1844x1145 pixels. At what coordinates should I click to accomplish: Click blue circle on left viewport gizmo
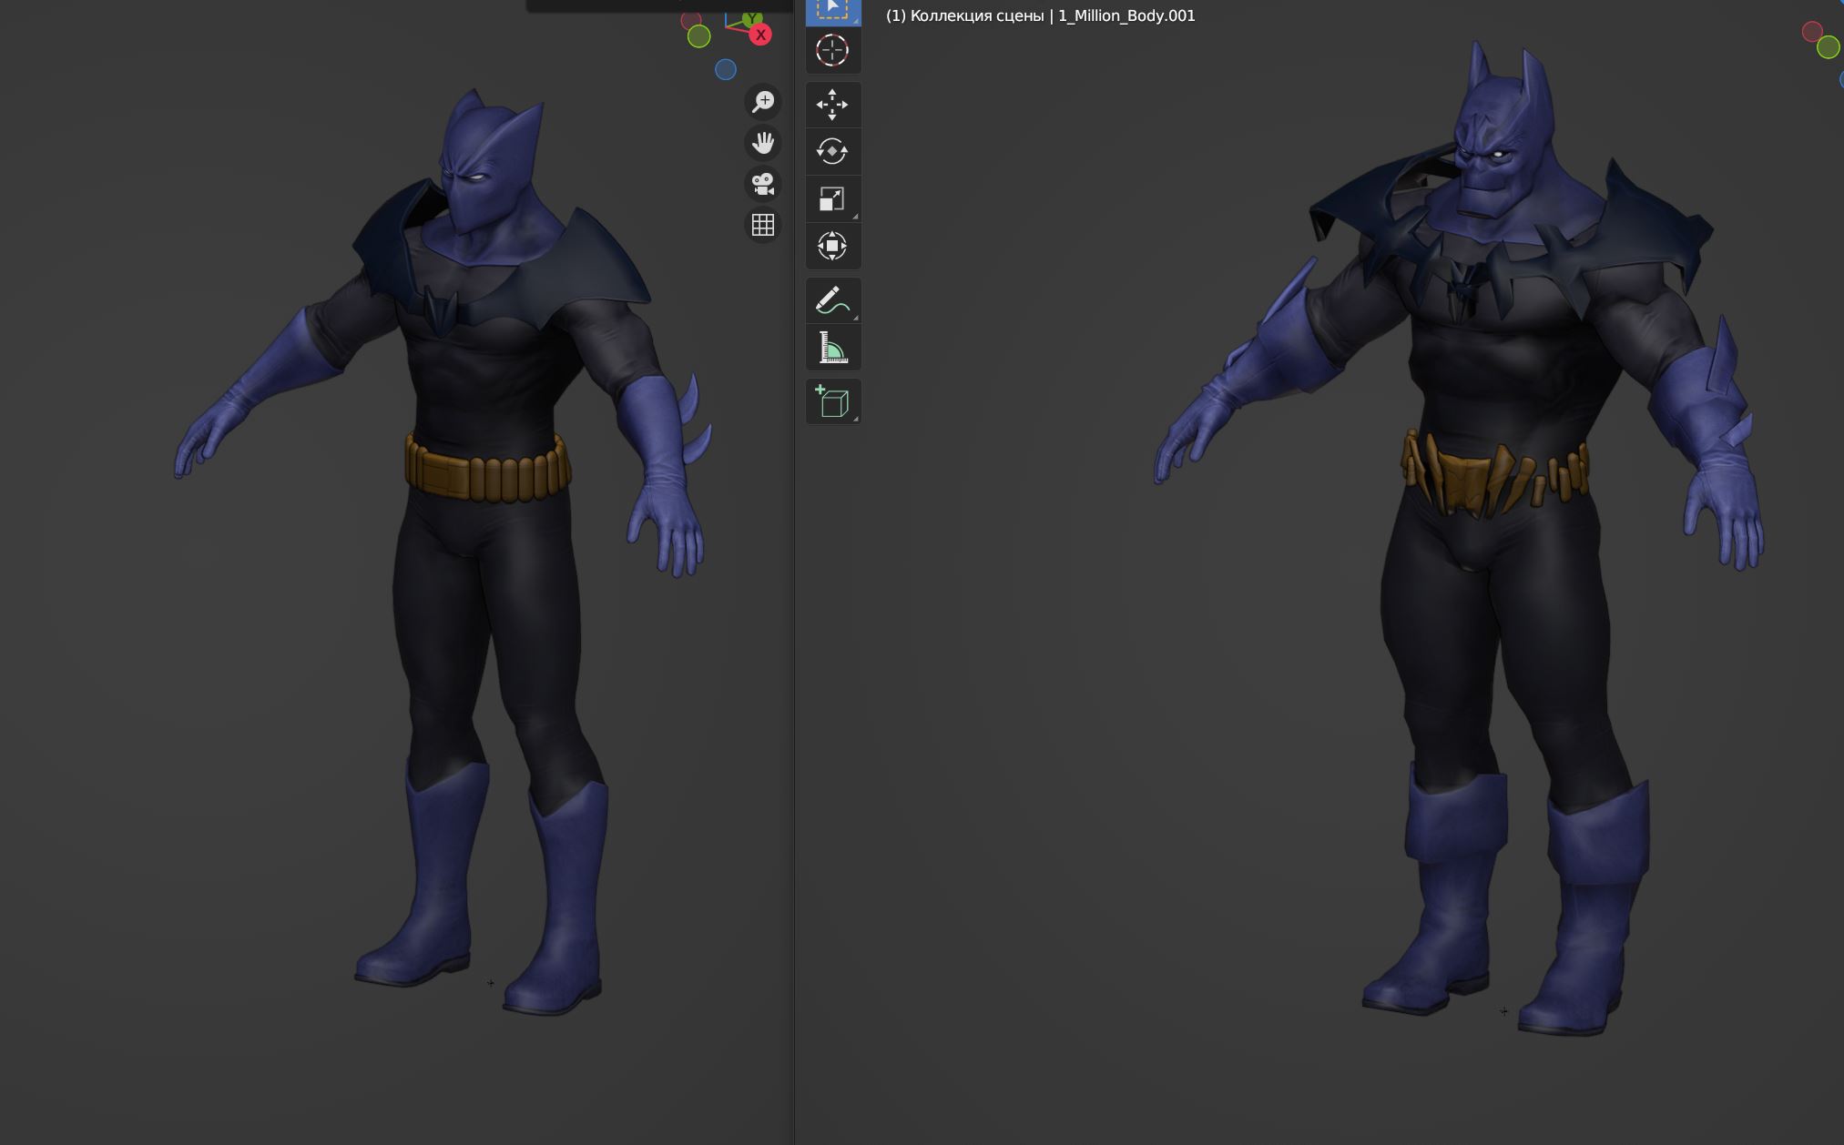pos(726,69)
